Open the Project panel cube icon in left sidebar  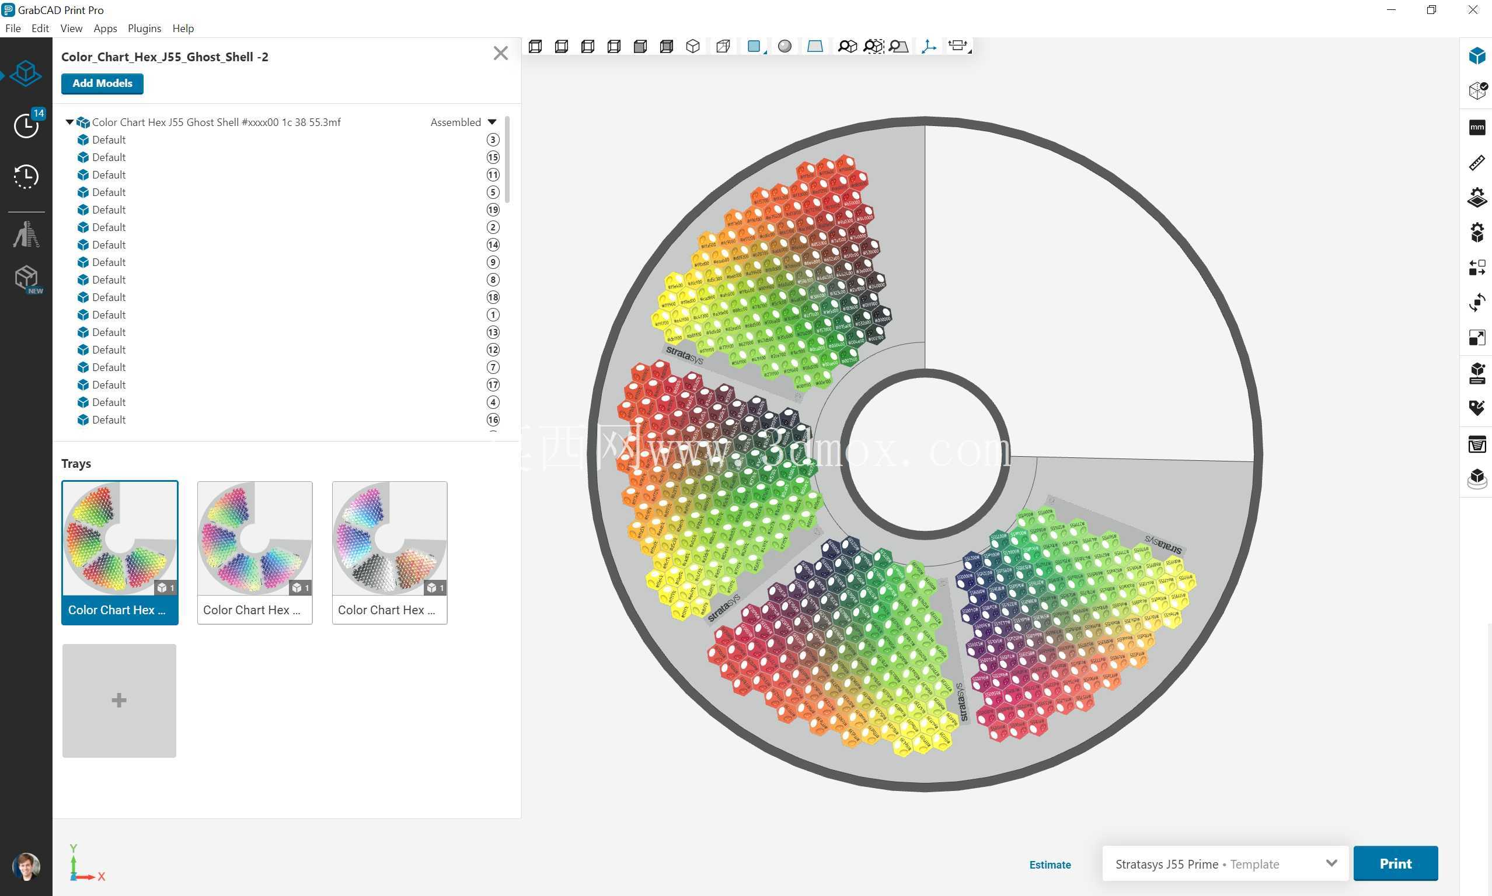[x=25, y=73]
